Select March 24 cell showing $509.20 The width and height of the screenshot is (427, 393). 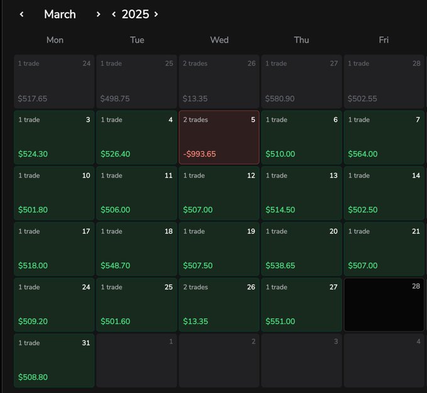point(54,305)
